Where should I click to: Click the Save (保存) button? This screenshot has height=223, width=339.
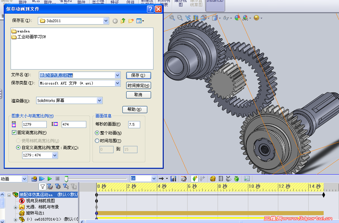[138, 75]
